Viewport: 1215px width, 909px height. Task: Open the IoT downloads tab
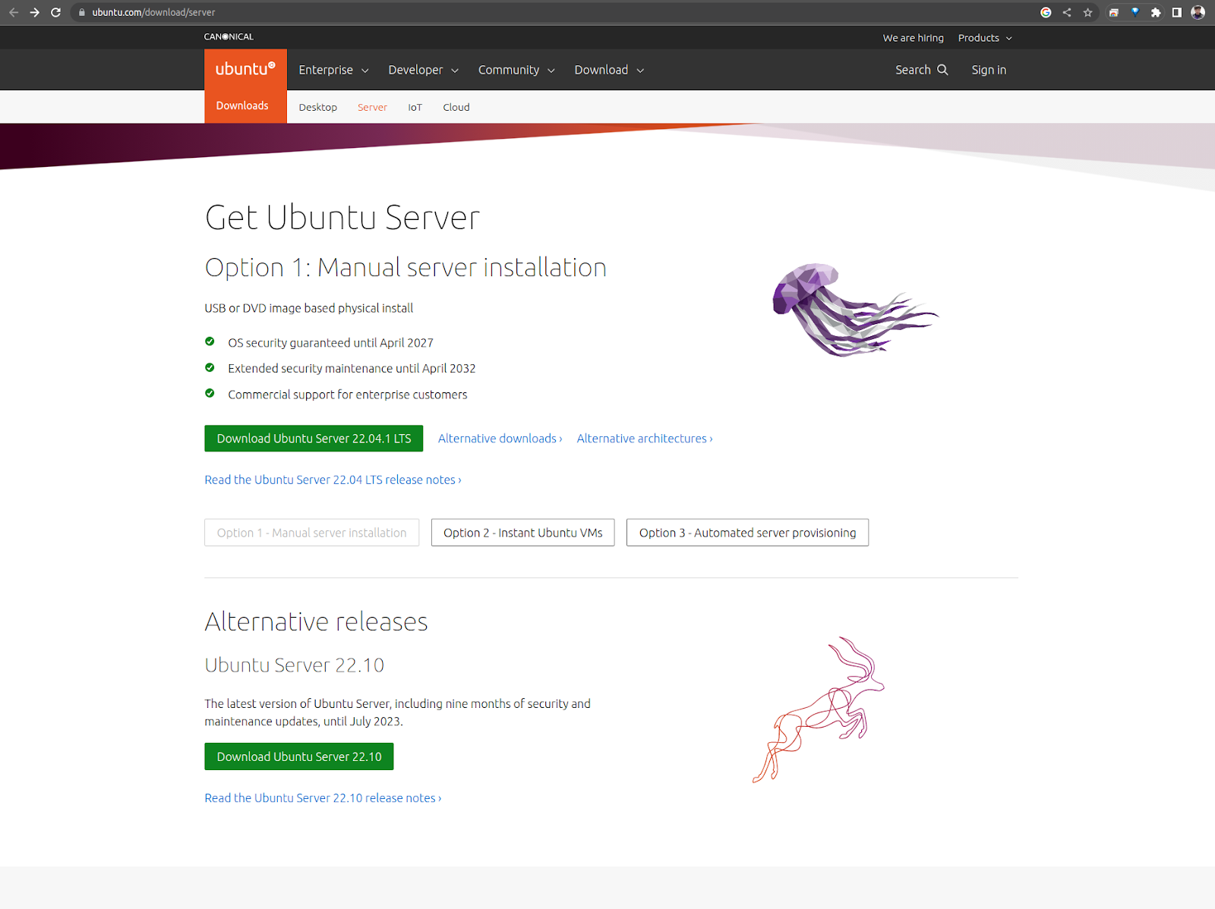(x=415, y=107)
